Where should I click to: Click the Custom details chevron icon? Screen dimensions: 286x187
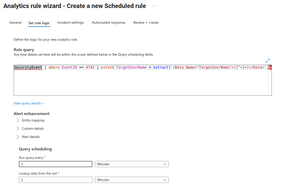tap(18, 128)
